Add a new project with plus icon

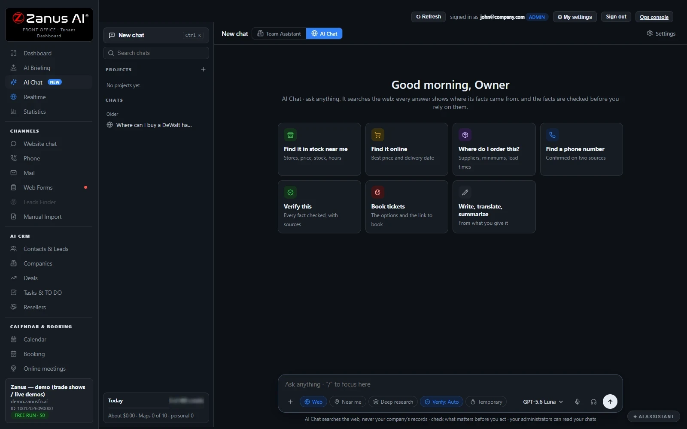203,69
